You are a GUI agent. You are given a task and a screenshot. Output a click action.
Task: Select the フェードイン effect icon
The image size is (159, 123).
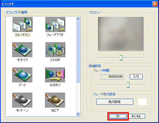22,25
